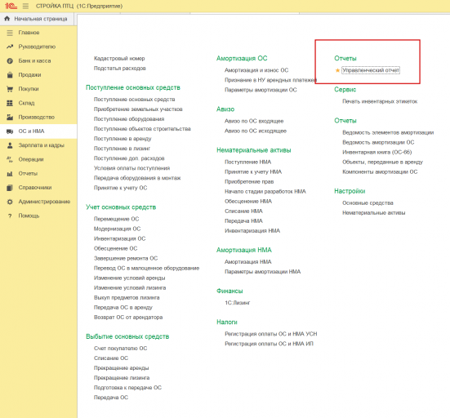Open Компоненты амортизации ОС report
Image resolution: width=450 pixels, height=418 pixels.
pos(380,171)
